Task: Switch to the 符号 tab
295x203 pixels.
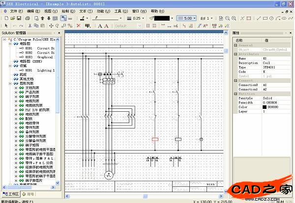Action: pos(30,194)
